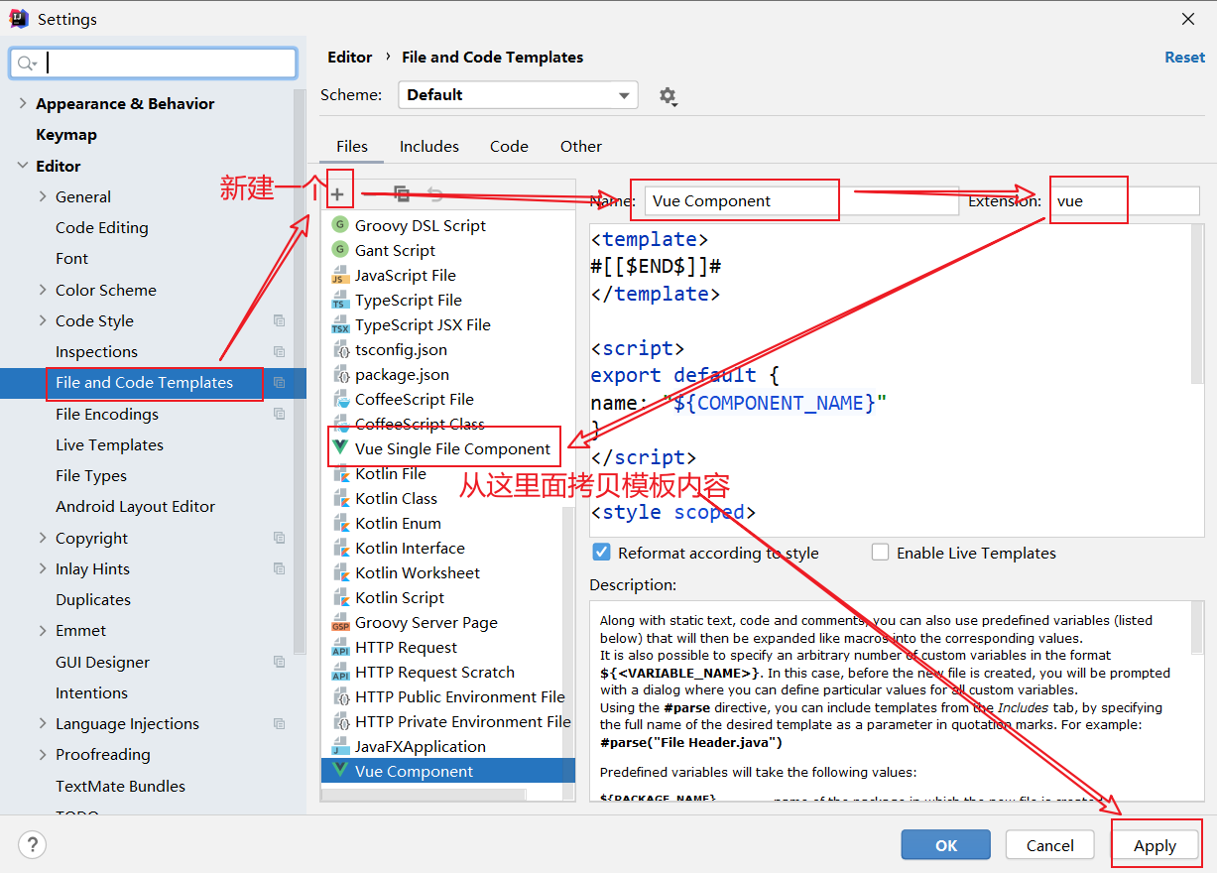This screenshot has height=873, width=1217.
Task: Switch to the Includes tab
Action: tap(428, 146)
